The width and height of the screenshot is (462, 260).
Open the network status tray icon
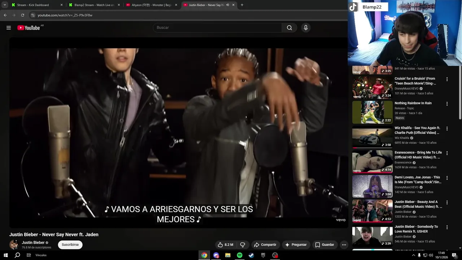tap(425, 255)
